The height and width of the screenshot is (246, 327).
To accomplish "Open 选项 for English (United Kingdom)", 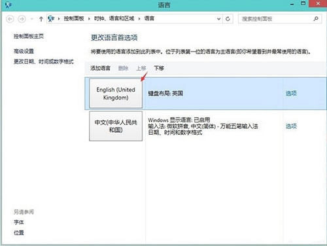I will point(291,94).
